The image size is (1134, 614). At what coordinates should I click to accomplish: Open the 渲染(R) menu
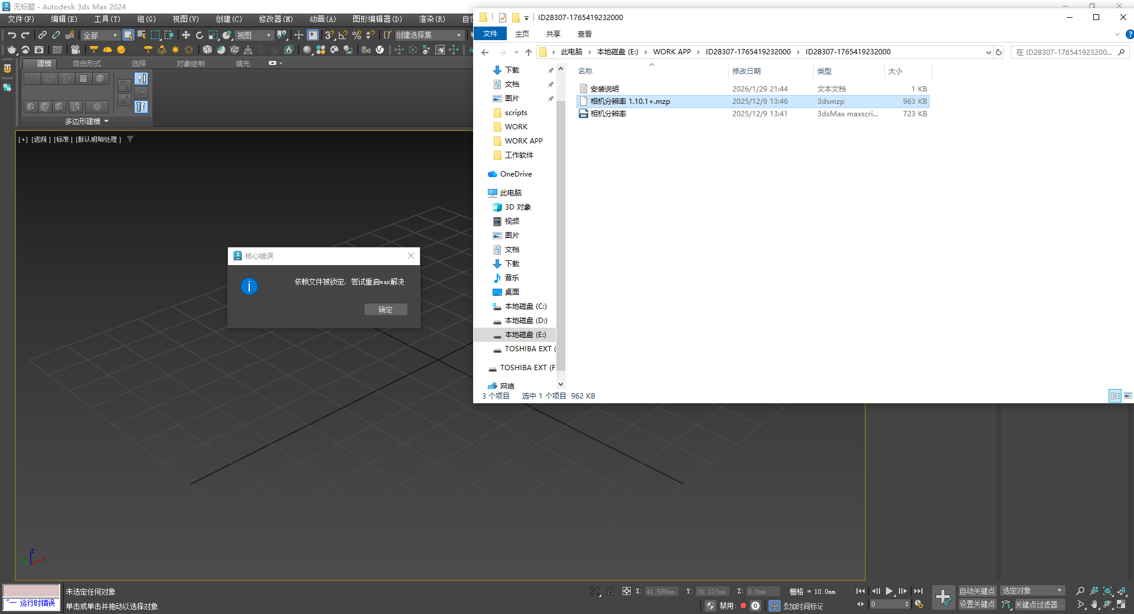(x=432, y=19)
